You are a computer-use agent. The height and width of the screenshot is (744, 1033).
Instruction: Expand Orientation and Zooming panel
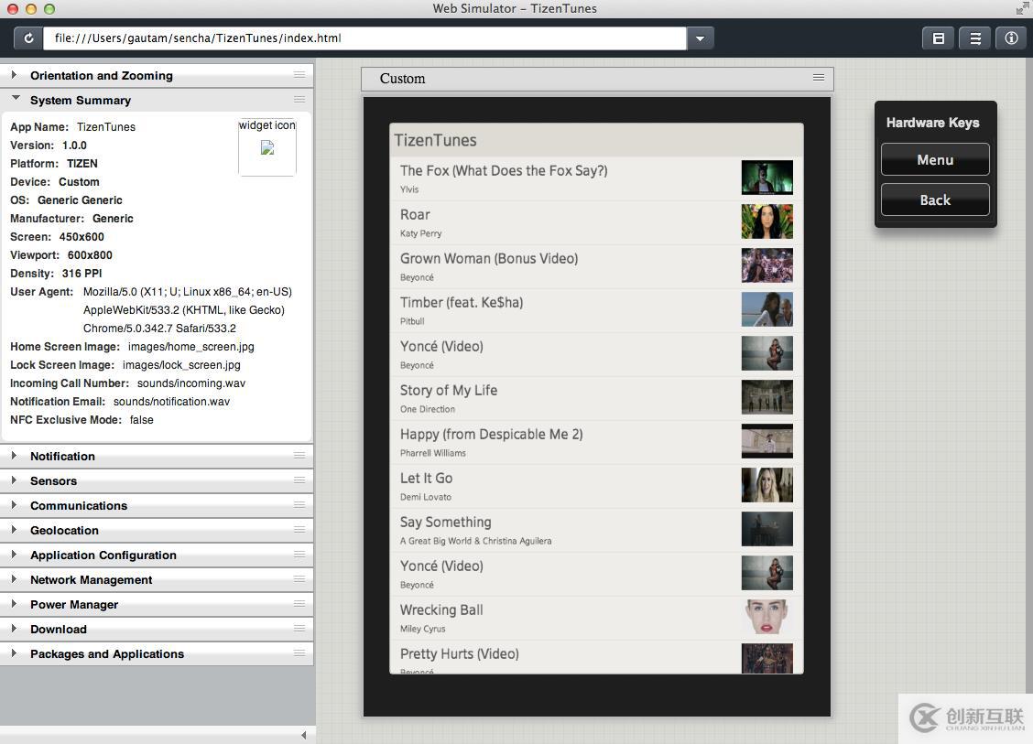156,75
